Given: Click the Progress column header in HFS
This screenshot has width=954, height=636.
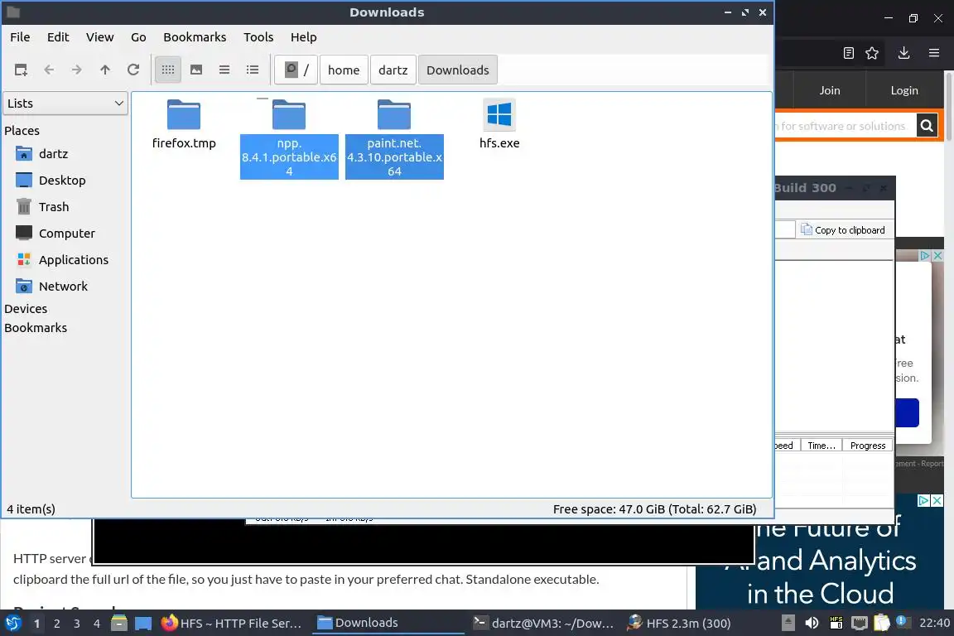Looking at the screenshot, I should pos(868,446).
